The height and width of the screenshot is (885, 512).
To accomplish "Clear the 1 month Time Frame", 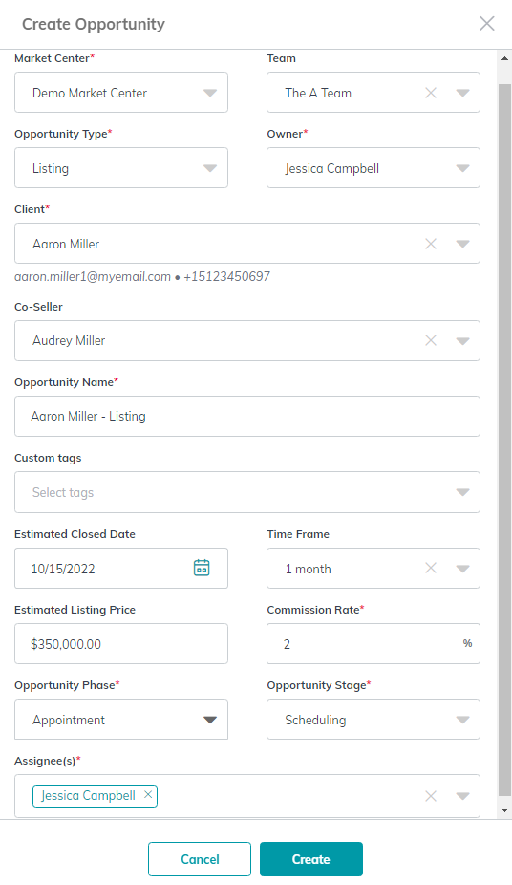I will pos(431,568).
